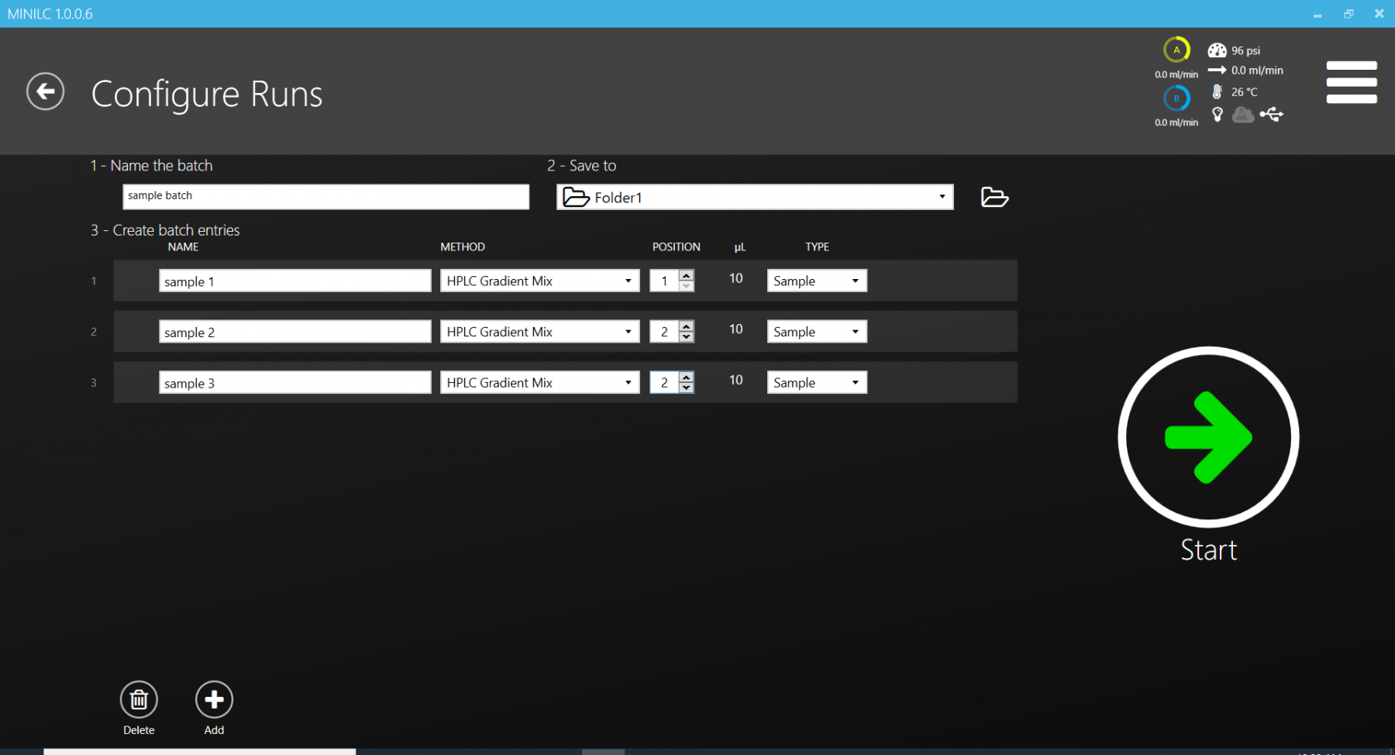
Task: Click the pressure gauge icon
Action: (1217, 50)
